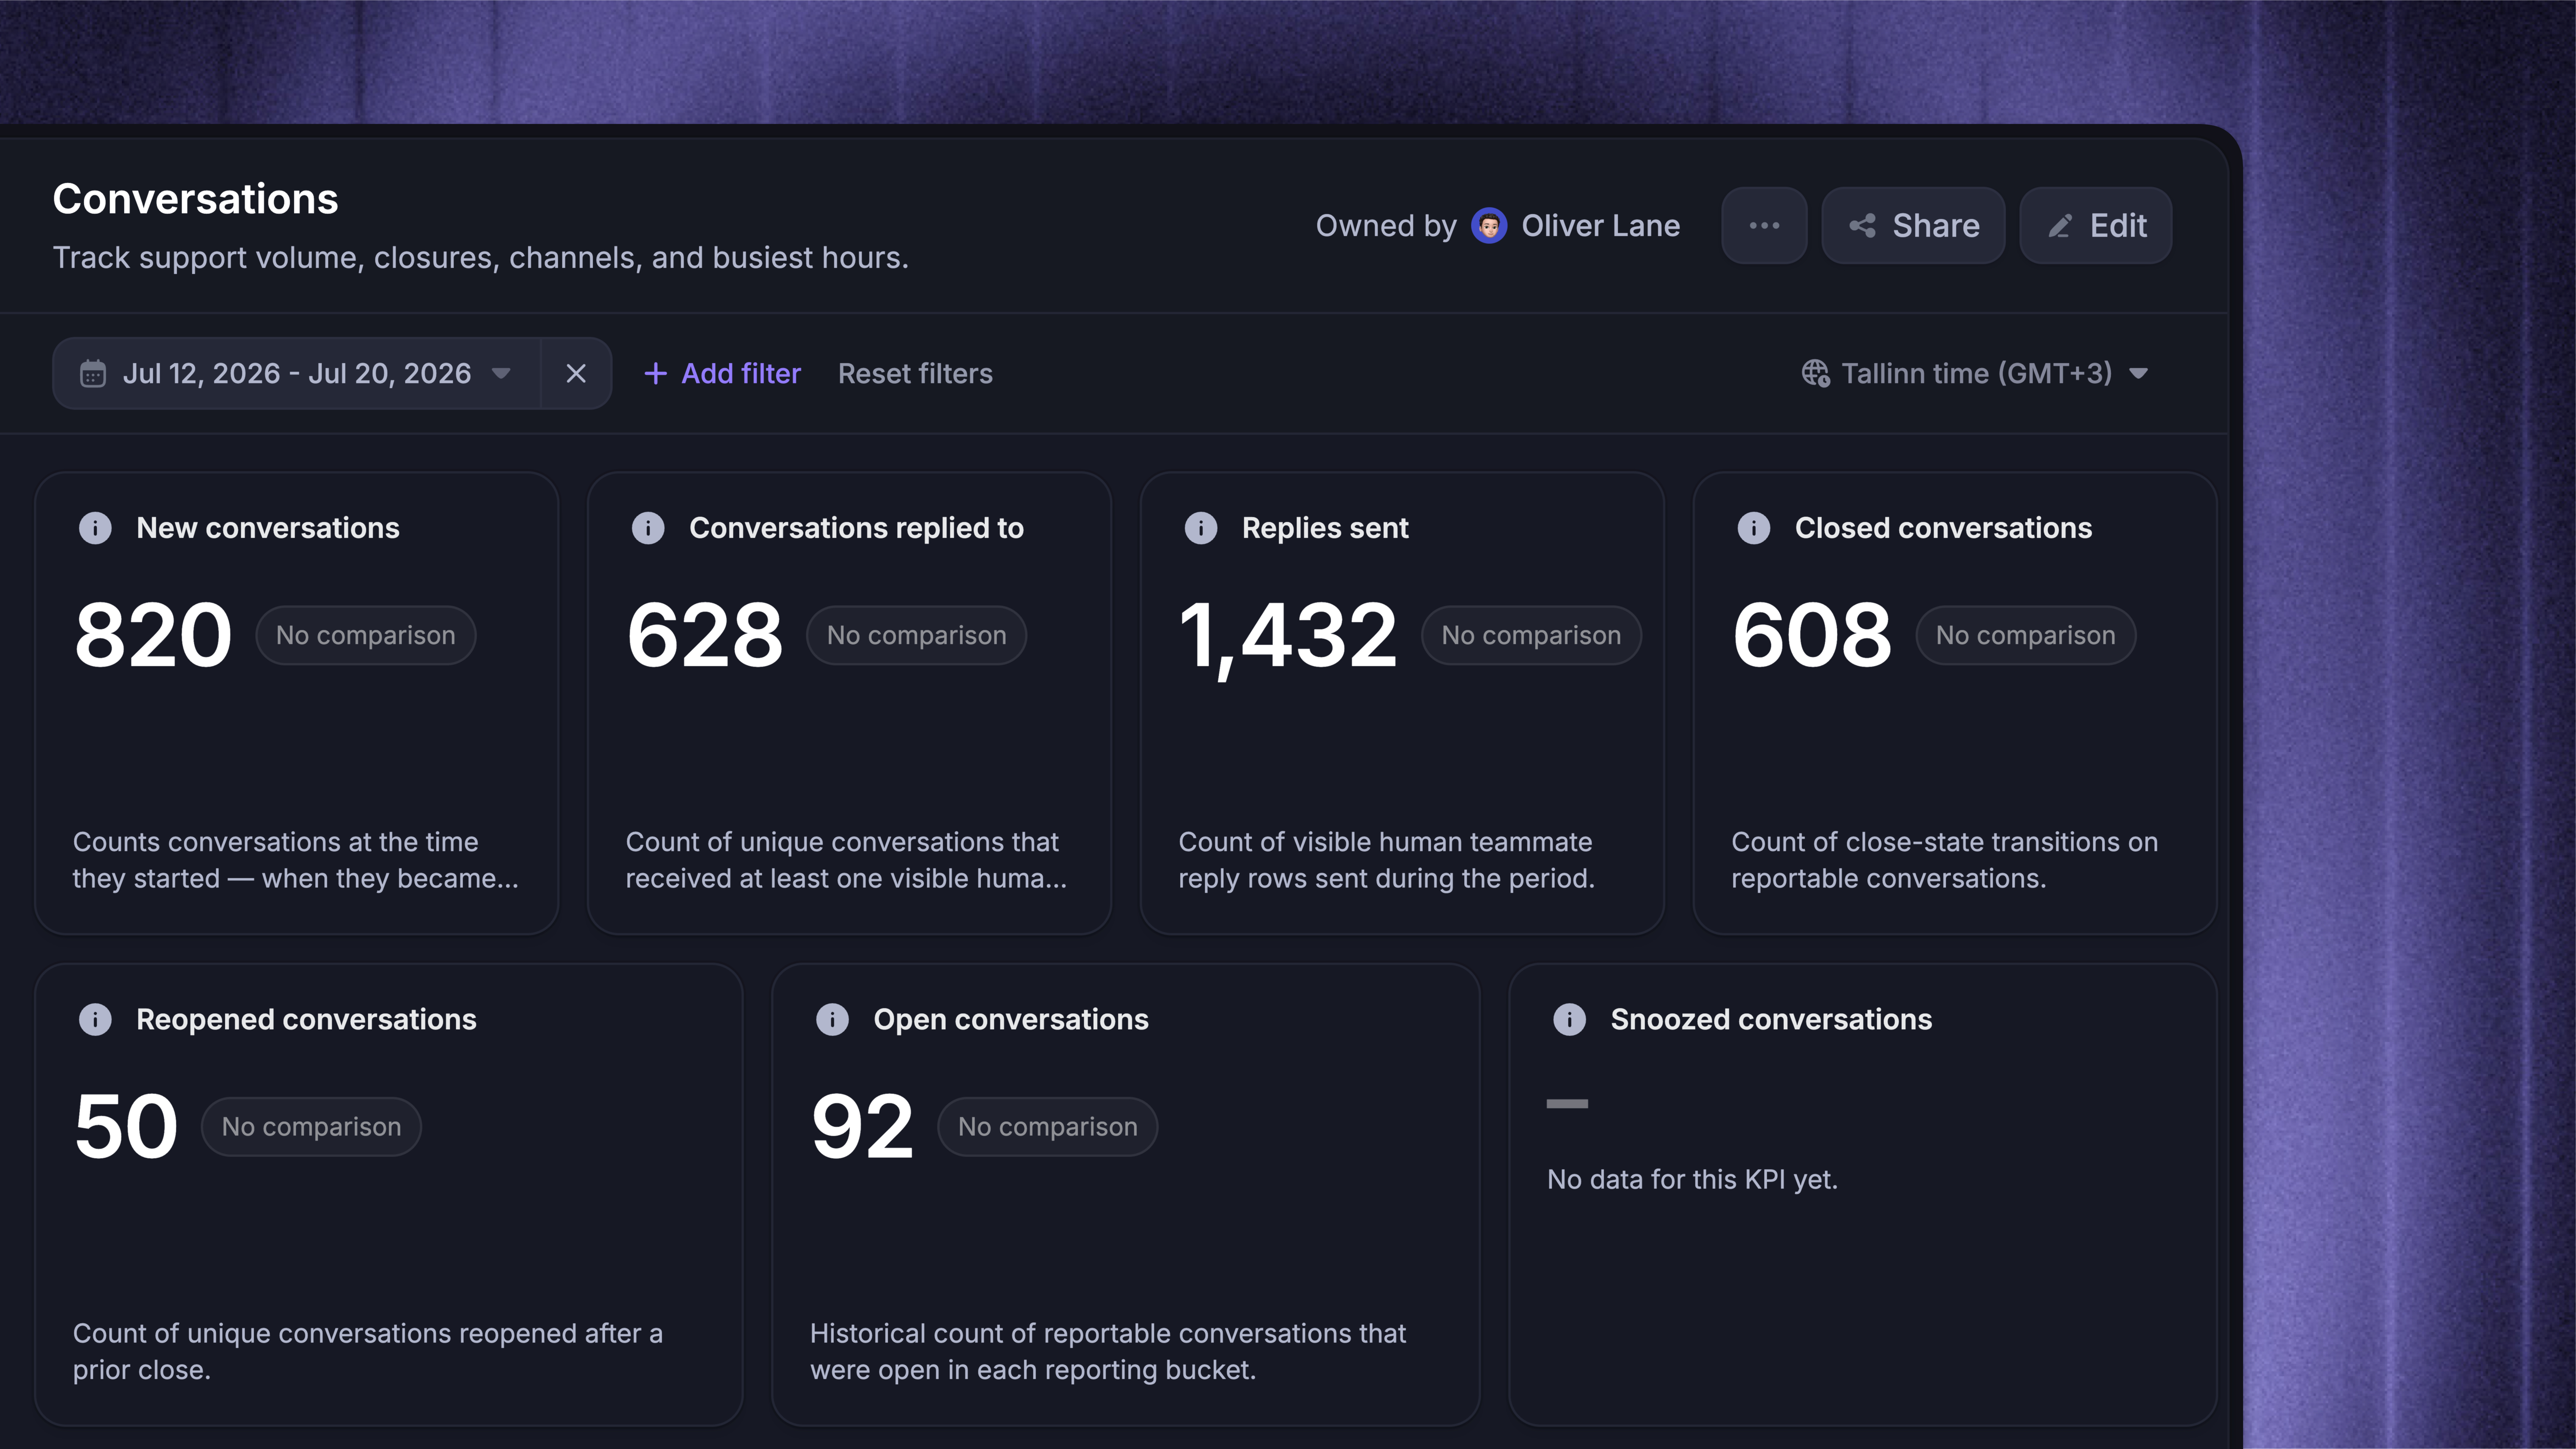Viewport: 2576px width, 1449px height.
Task: Reset all filters
Action: (x=915, y=374)
